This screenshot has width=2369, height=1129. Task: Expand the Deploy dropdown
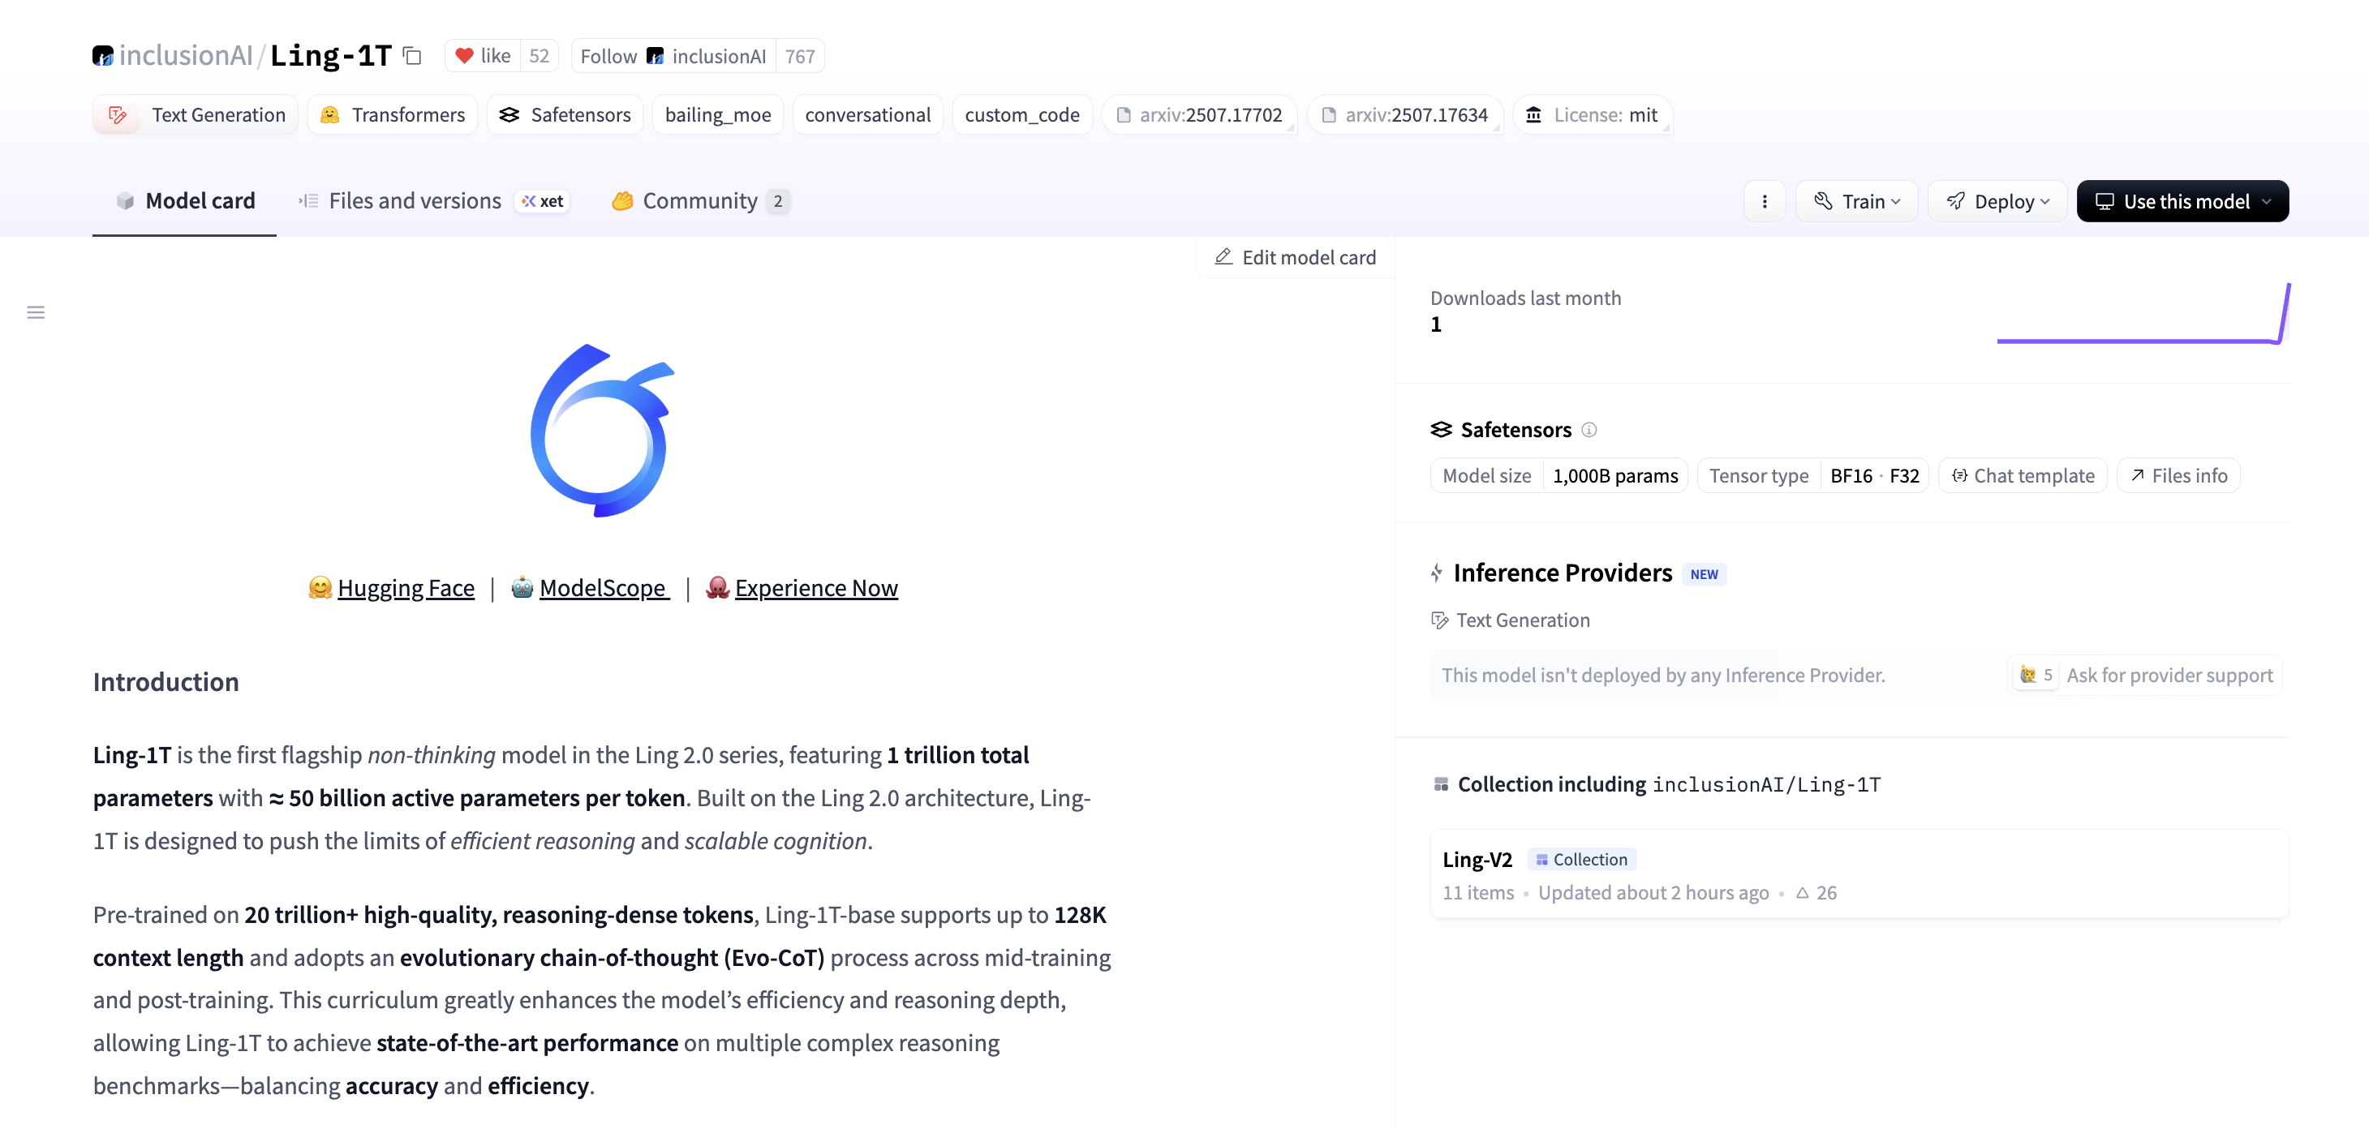click(x=1997, y=201)
